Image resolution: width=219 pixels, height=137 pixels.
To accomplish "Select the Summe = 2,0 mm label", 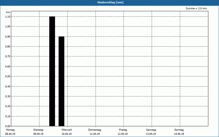I will (196, 8).
